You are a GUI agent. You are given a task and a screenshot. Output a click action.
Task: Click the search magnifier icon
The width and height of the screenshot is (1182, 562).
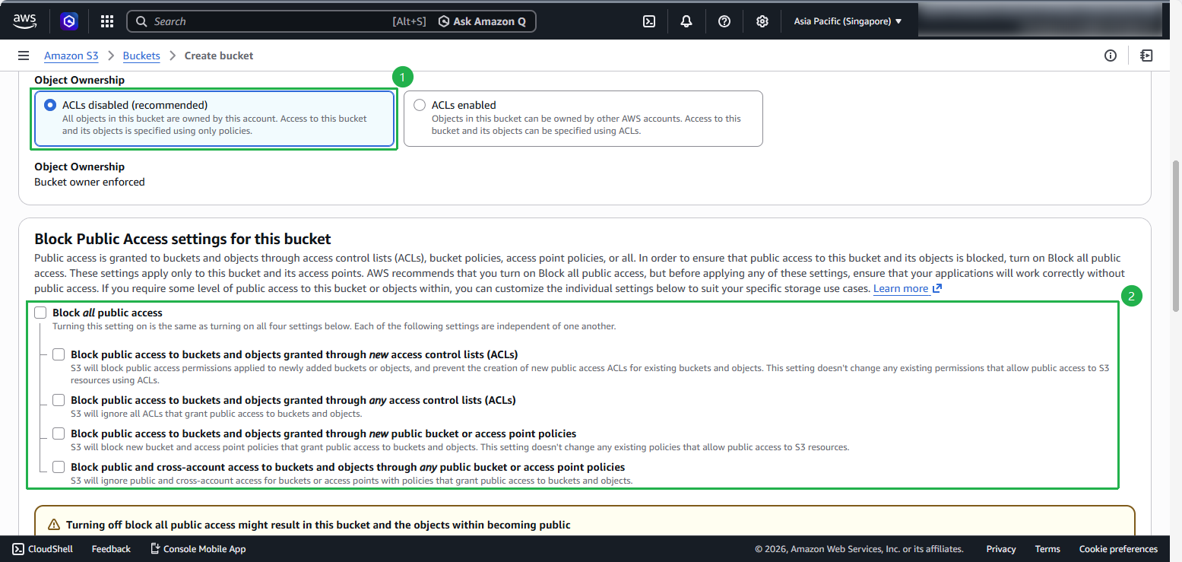pos(141,21)
